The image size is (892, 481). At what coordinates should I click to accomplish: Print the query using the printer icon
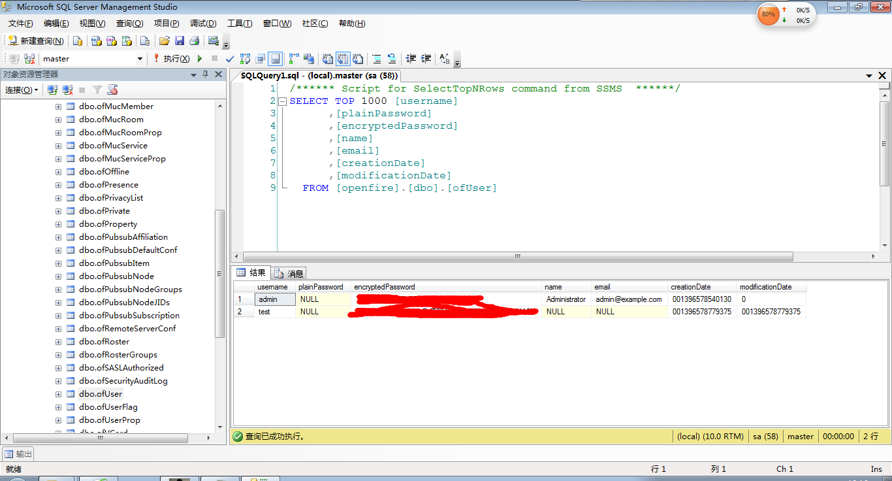click(194, 41)
